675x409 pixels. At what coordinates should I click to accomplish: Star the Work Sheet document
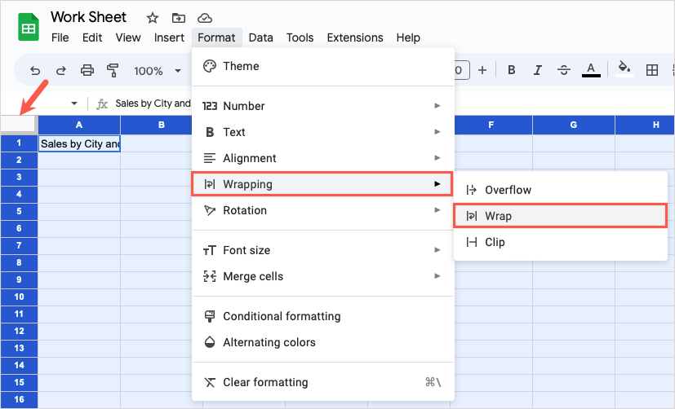153,17
